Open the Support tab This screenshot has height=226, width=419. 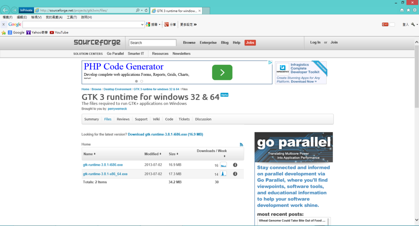point(141,119)
